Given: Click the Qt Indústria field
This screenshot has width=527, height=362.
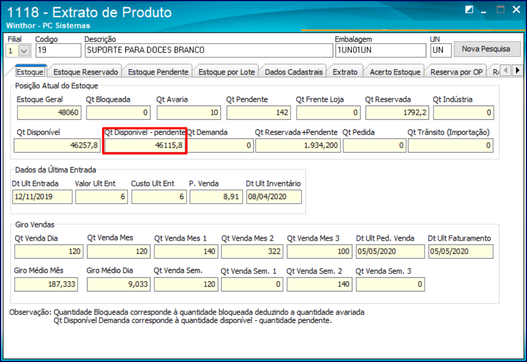Looking at the screenshot, I should point(464,113).
